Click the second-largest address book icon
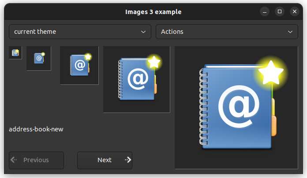Image resolution: width=307 pixels, height=178 pixels. [x=137, y=80]
